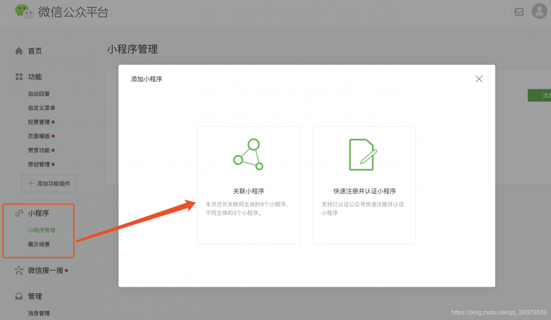Screen dimensions: 551x320
Task: Click the green 添加 button behind dialog
Action: tap(539, 95)
